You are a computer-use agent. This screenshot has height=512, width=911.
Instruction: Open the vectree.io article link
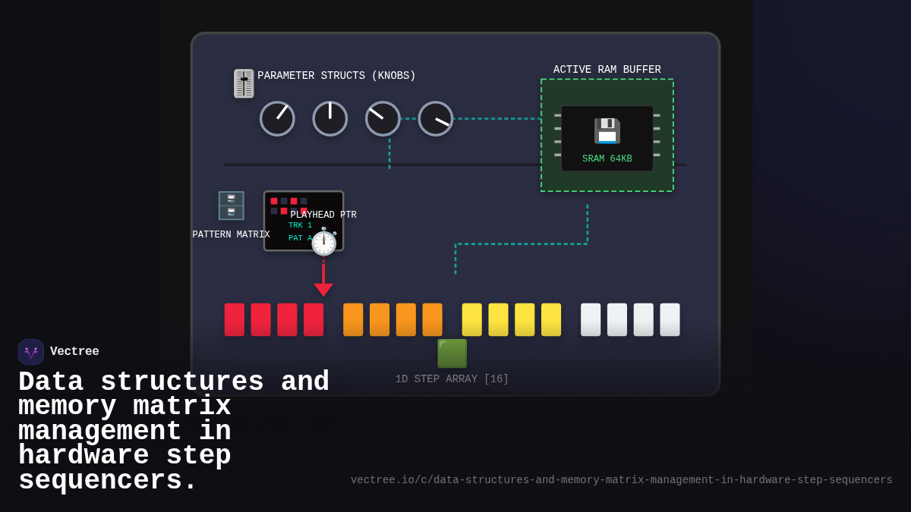[x=621, y=479]
